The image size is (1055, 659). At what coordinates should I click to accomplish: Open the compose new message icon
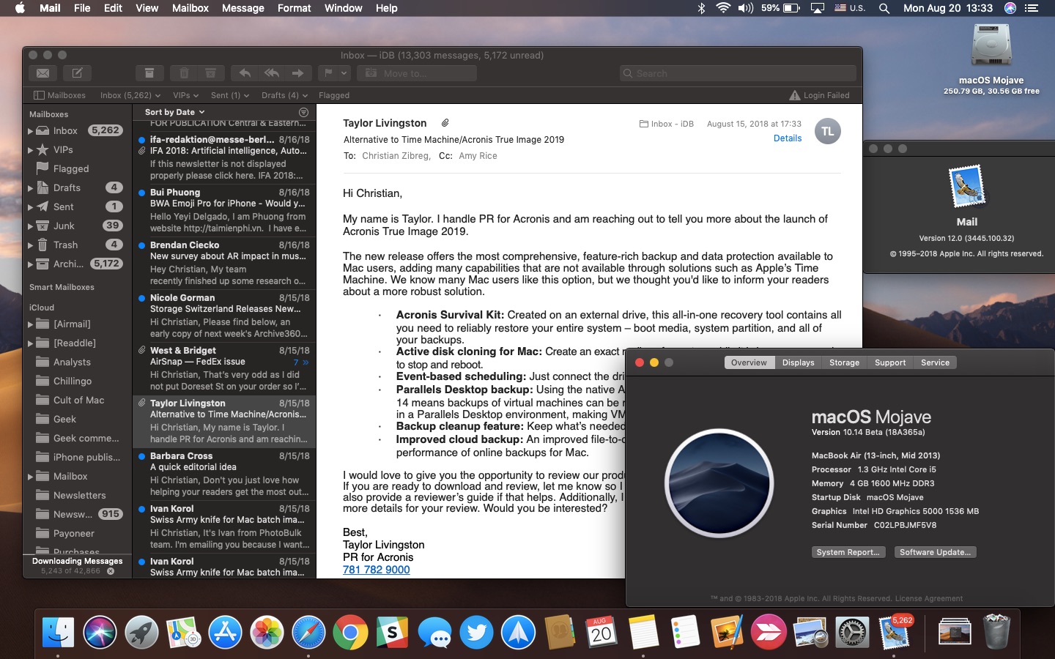click(x=78, y=73)
